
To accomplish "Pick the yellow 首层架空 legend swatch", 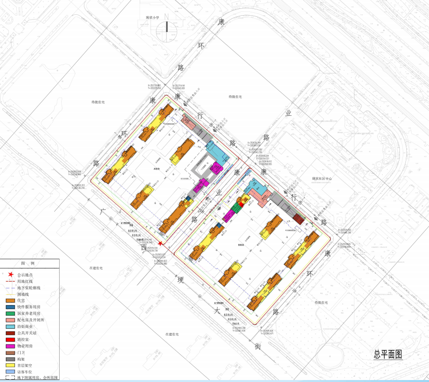I will (x=10, y=365).
